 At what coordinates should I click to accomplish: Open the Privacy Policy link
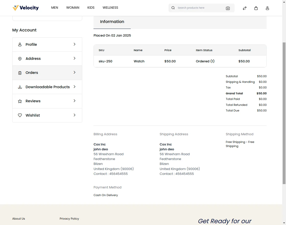(x=69, y=219)
